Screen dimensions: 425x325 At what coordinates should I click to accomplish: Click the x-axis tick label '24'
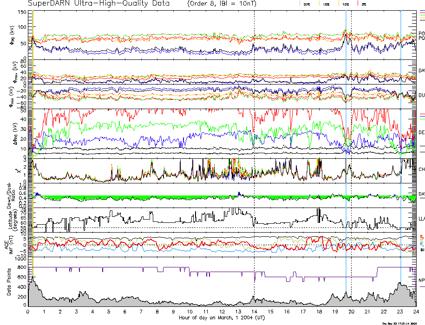pyautogui.click(x=416, y=312)
